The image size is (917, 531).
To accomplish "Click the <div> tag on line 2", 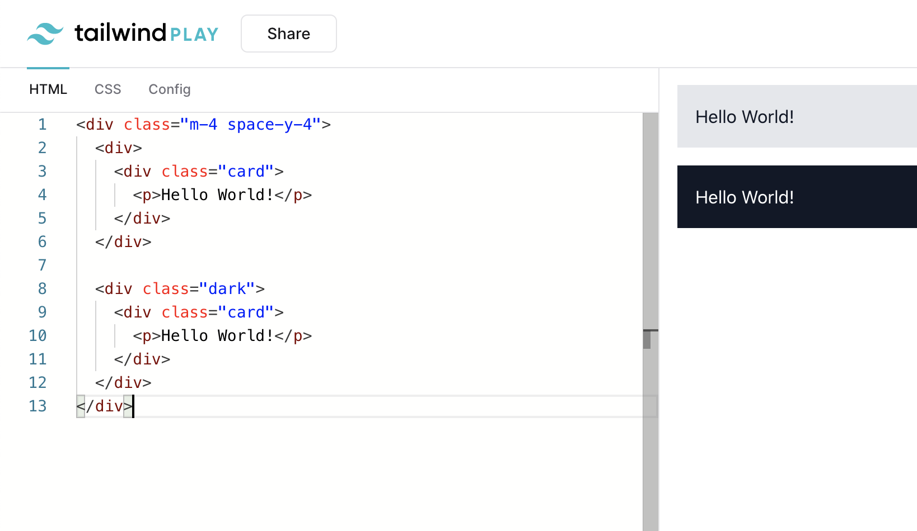I will 119,148.
